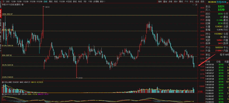Select the 10分钟 period tab
The image size is (229, 103).
click(62, 2)
